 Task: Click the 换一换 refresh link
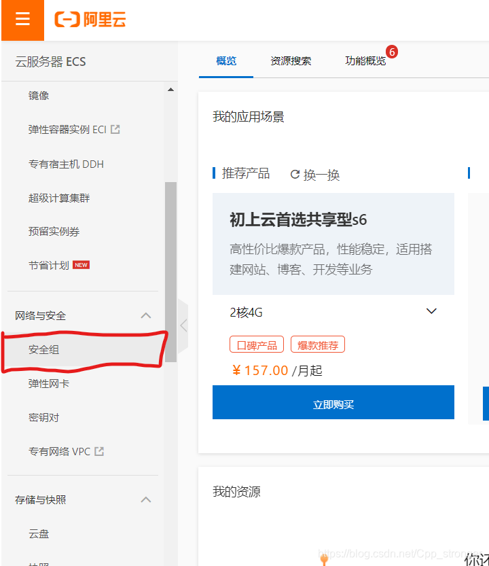point(321,175)
